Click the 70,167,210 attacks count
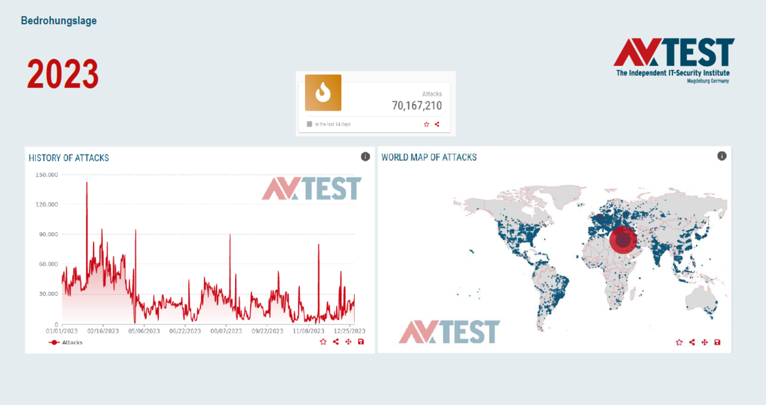The width and height of the screenshot is (766, 405). pos(416,105)
